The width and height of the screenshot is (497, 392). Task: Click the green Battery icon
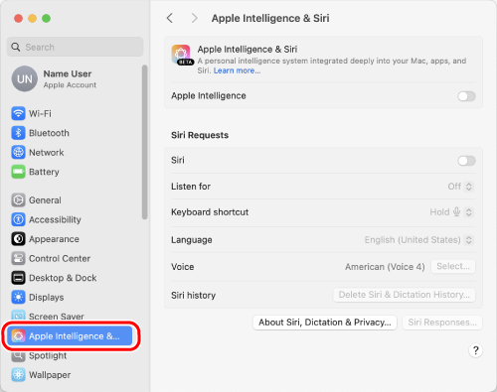18,172
